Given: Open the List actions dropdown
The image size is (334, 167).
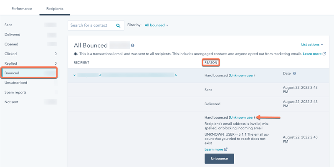Looking at the screenshot, I should pyautogui.click(x=312, y=45).
